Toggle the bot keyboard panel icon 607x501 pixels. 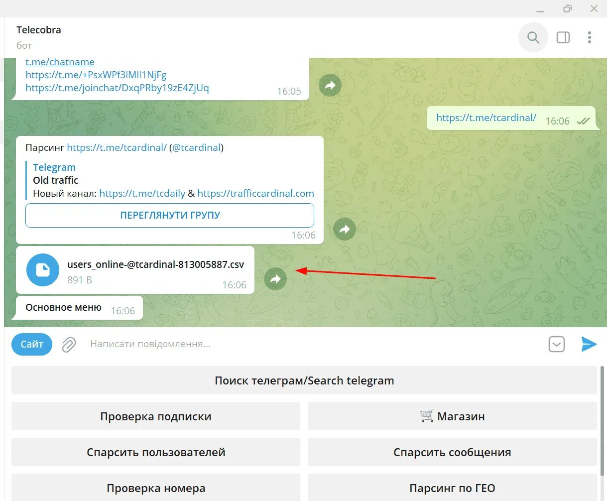[x=557, y=344]
